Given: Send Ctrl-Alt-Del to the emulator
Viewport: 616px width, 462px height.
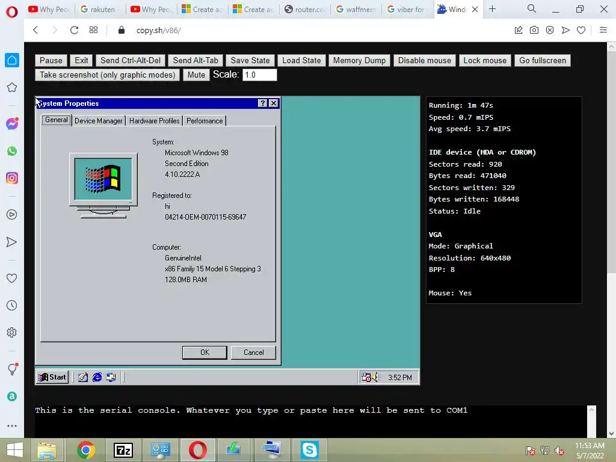Looking at the screenshot, I should tap(131, 61).
